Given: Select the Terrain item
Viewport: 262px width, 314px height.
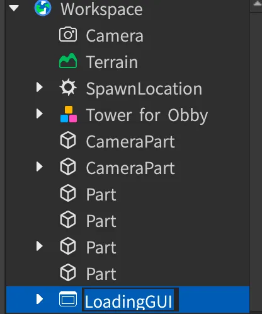Looking at the screenshot, I should (x=112, y=62).
